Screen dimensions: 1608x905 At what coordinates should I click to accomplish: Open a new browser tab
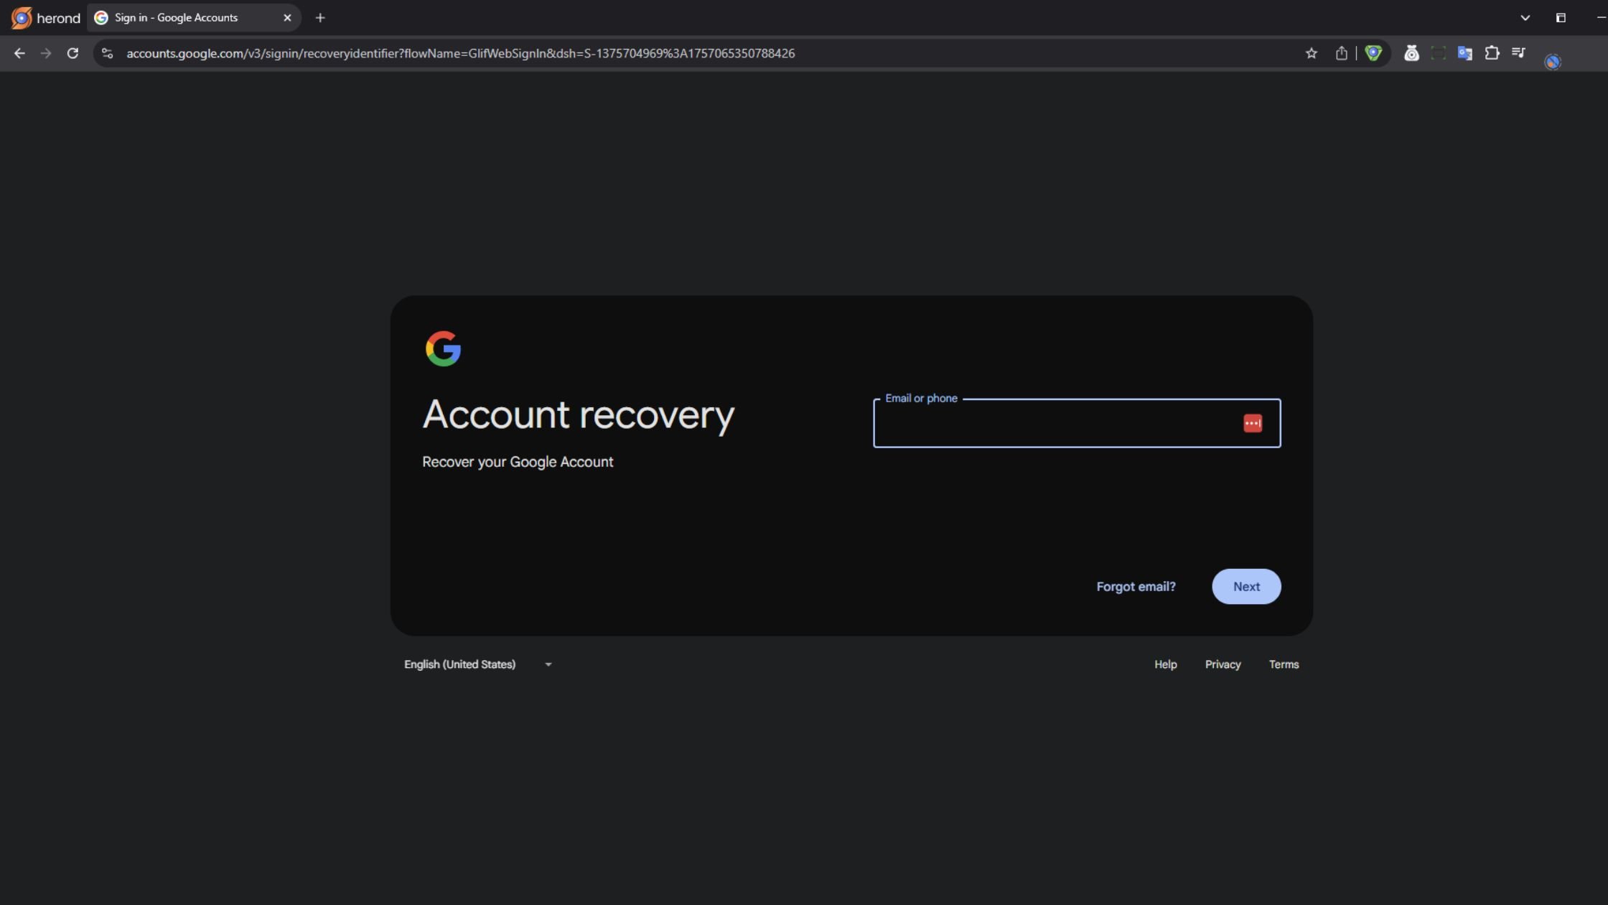click(320, 18)
